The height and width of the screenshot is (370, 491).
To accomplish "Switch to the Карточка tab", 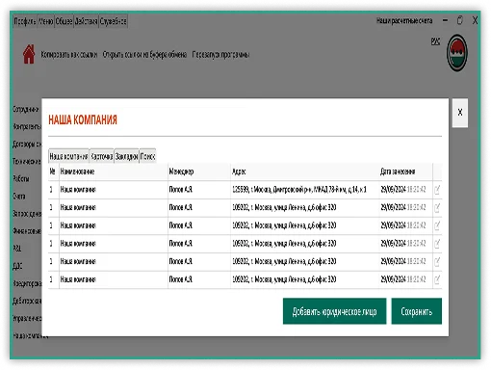I will pos(101,156).
